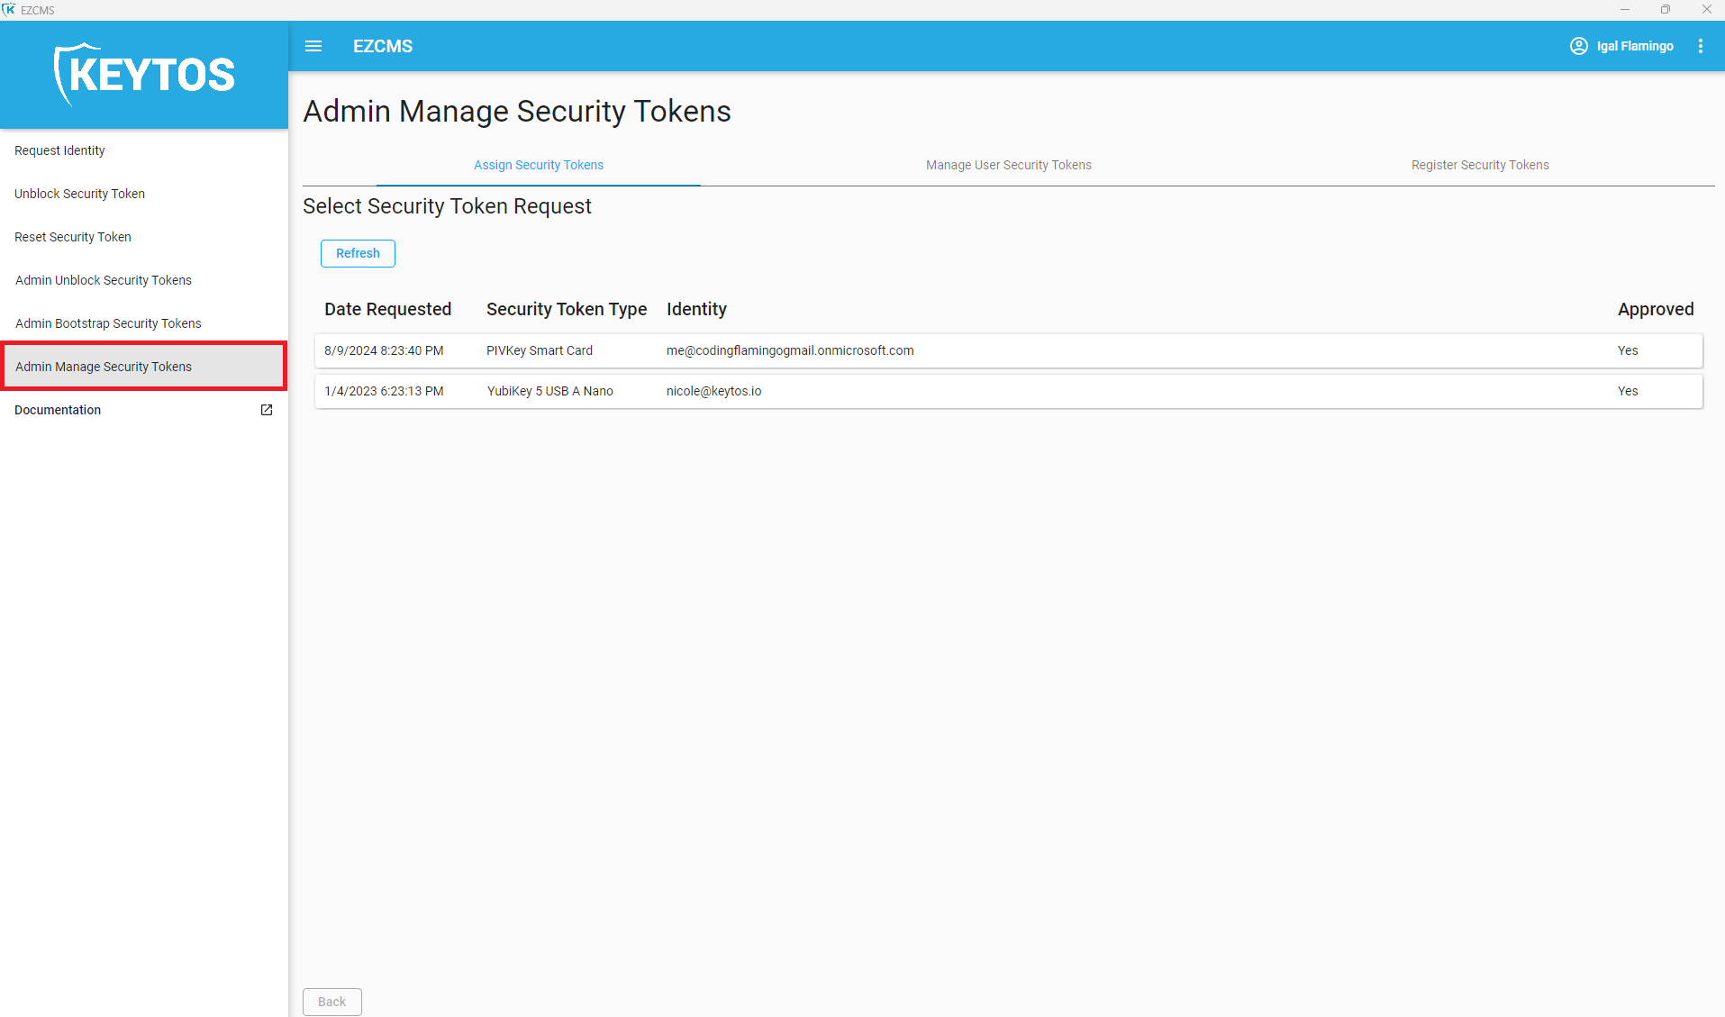Open Reset Security Token page
Image resolution: width=1725 pixels, height=1017 pixels.
point(73,237)
